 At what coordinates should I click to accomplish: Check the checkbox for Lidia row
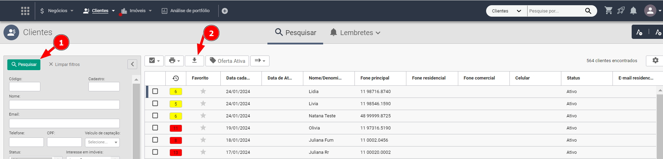point(155,91)
